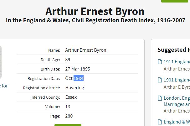Image resolution: width=190 pixels, height=126 pixels.
Task: Click the registration district value Havering
Action: pos(74,88)
